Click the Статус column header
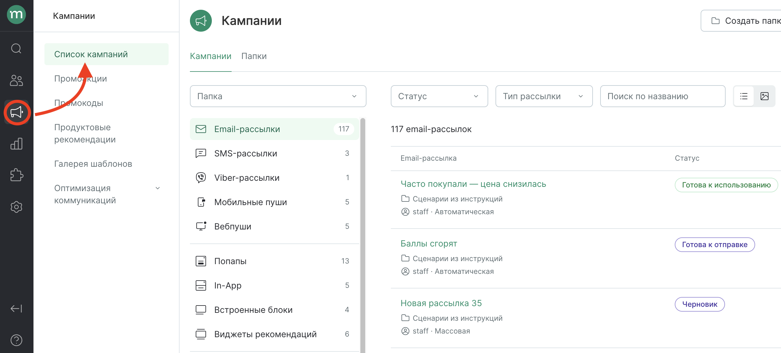The height and width of the screenshot is (353, 781). tap(687, 158)
